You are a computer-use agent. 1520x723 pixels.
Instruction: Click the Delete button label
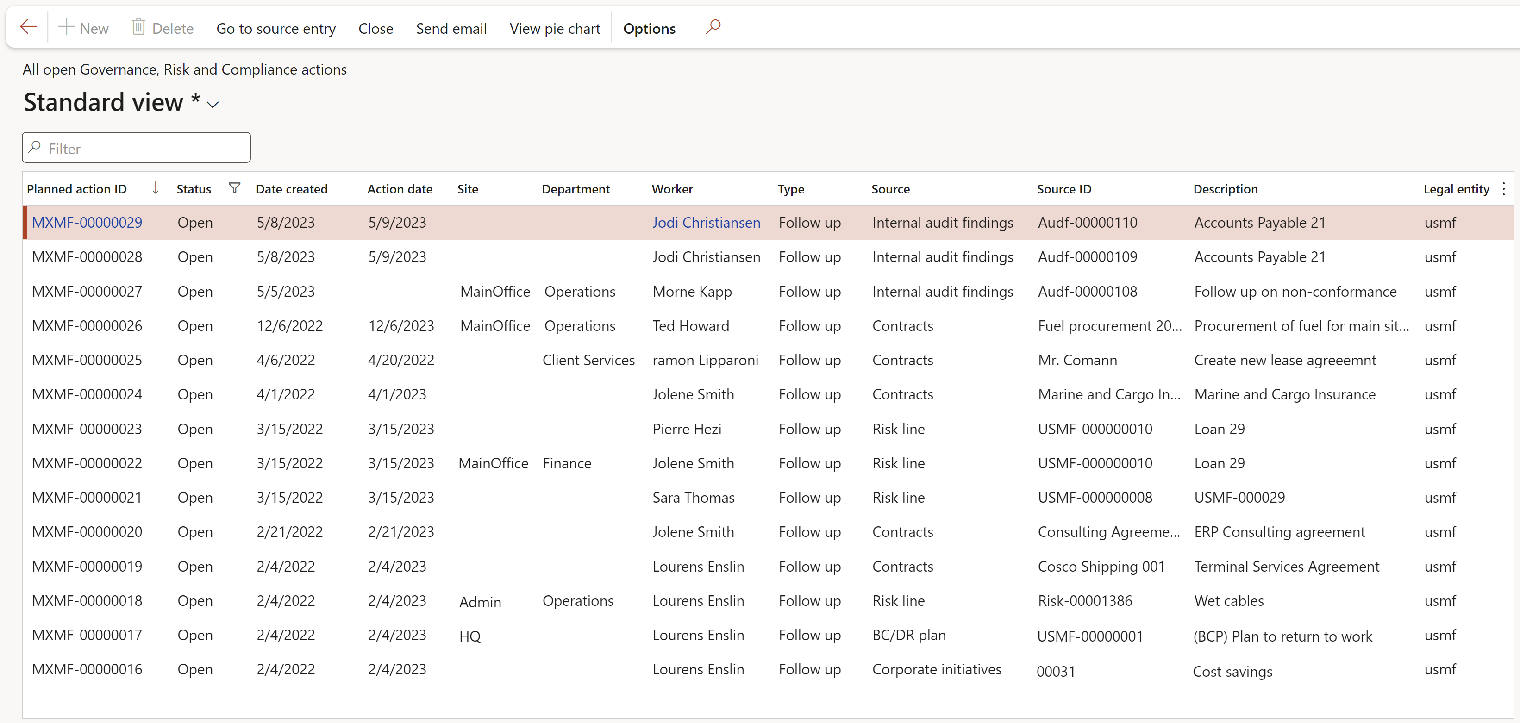173,28
